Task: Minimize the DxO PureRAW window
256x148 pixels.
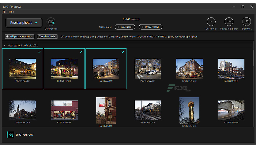Action: click(x=234, y=7)
